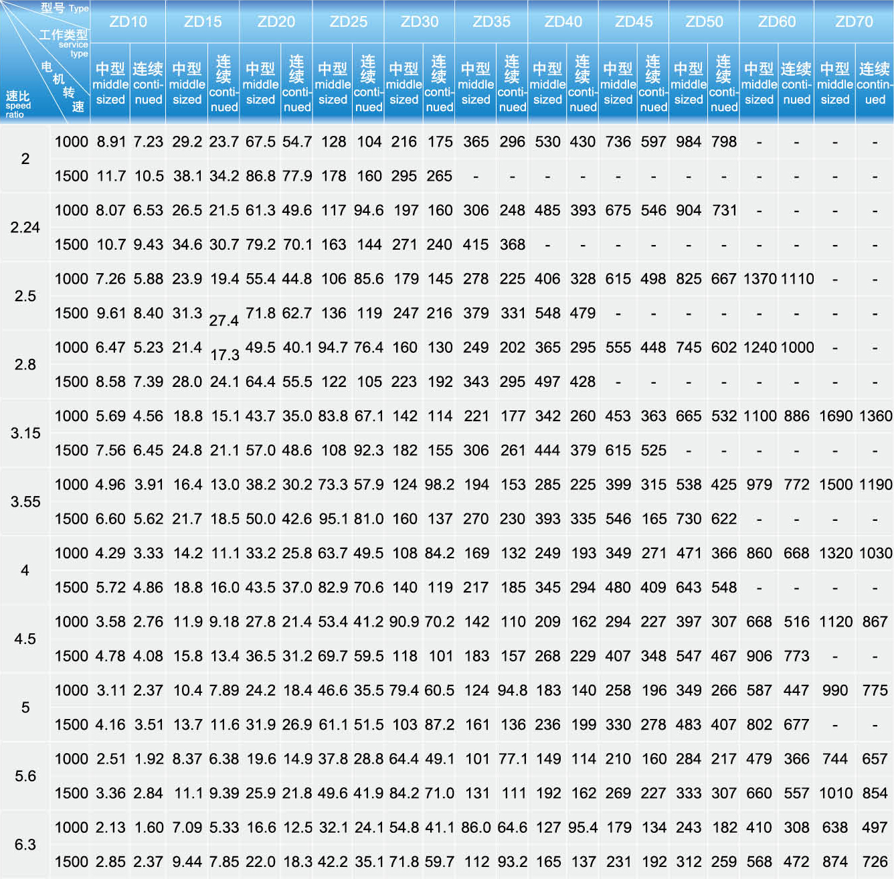Click the 8.91 value in ZD10 column
The image size is (894, 879).
tap(110, 142)
